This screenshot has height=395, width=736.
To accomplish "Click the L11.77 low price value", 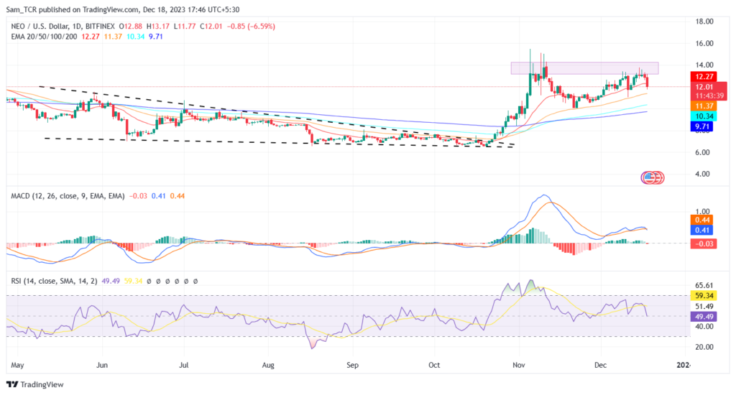I will (185, 27).
